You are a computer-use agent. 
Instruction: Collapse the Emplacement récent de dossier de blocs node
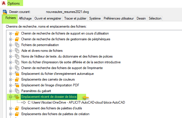coord(11,97)
